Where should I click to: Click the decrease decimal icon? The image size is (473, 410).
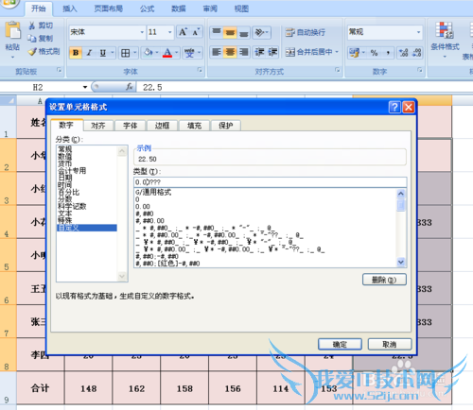pyautogui.click(x=417, y=53)
